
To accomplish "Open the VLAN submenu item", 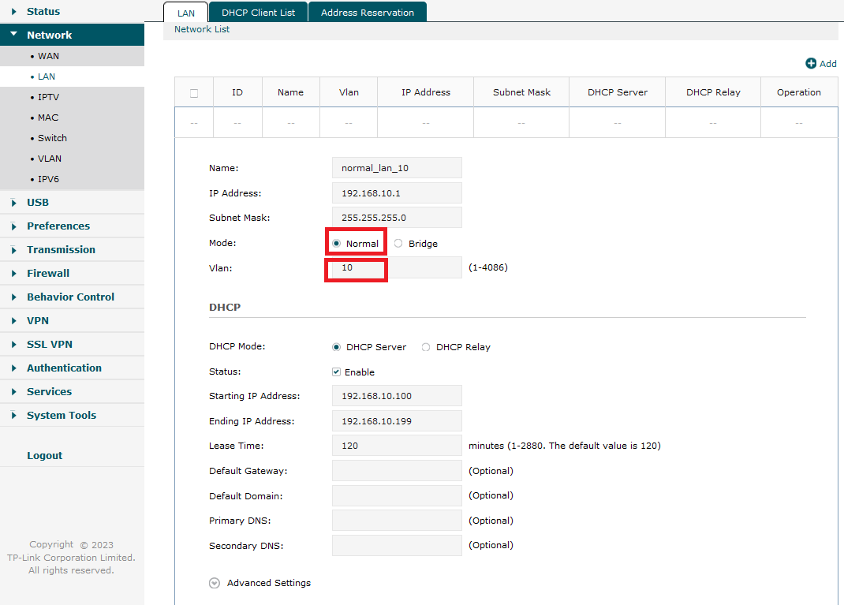I will (72, 159).
